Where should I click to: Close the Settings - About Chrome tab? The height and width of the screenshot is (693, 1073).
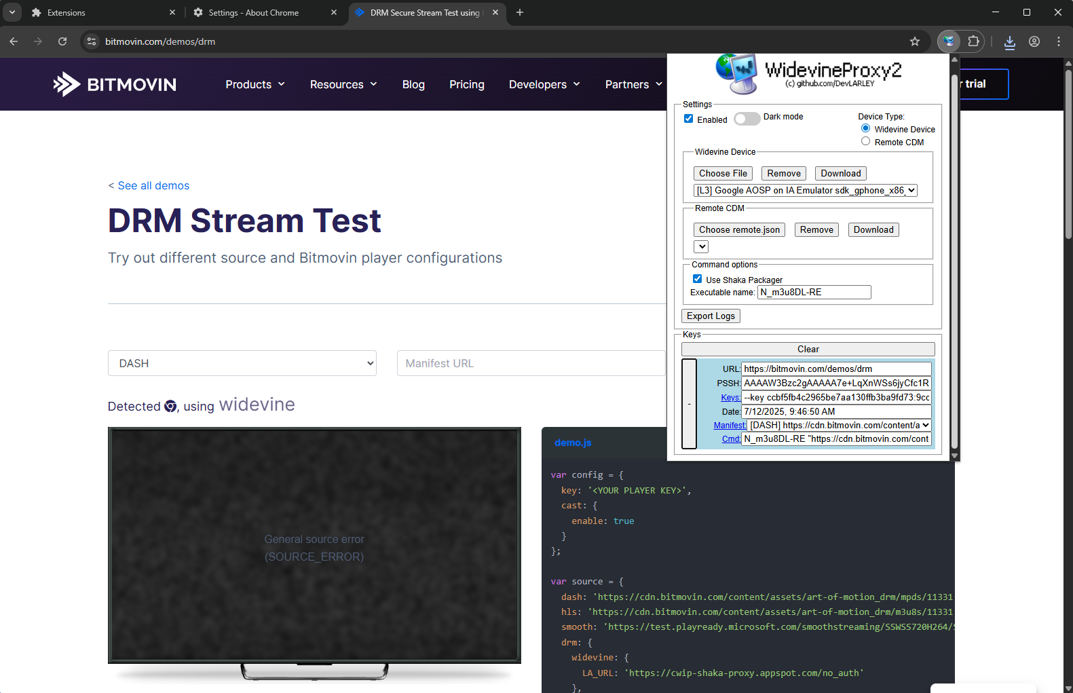pos(334,12)
